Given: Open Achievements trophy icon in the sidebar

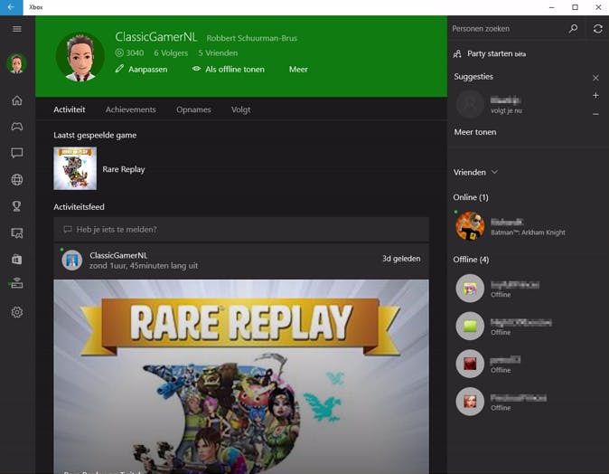Looking at the screenshot, I should 16,206.
